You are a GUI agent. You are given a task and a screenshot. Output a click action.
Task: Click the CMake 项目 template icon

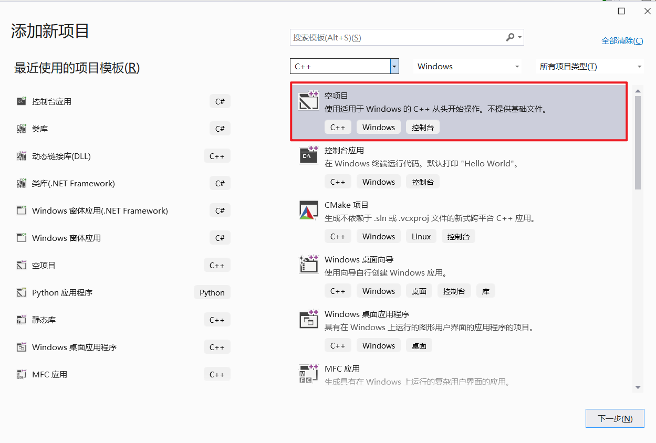click(x=309, y=209)
